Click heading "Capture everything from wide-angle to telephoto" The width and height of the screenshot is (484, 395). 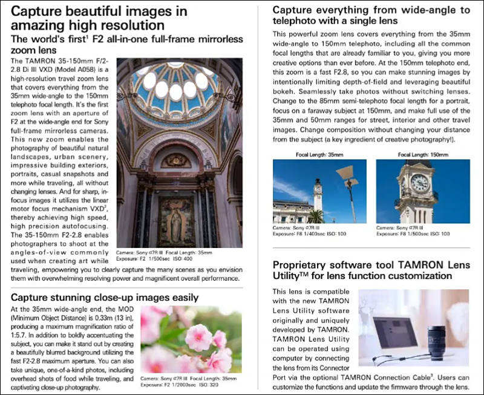pyautogui.click(x=371, y=15)
